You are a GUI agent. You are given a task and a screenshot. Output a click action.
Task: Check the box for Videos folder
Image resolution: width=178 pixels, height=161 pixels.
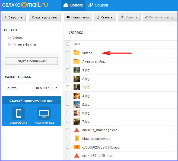pyautogui.click(x=68, y=53)
